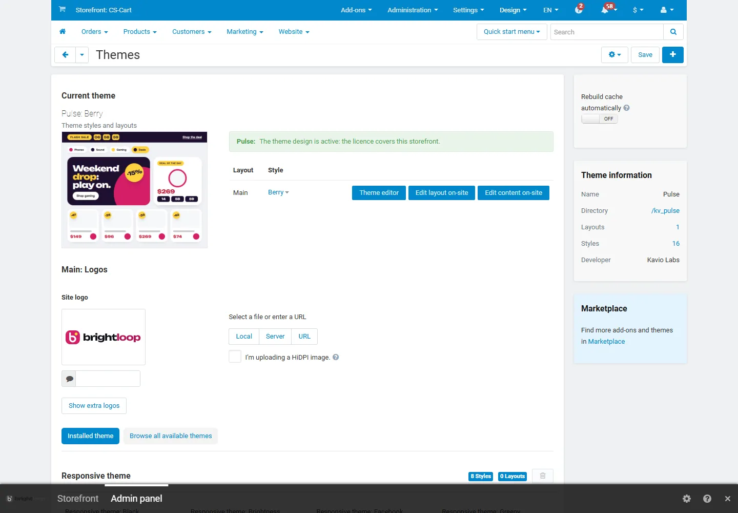
Task: Click the search magnifier button
Action: [x=673, y=32]
